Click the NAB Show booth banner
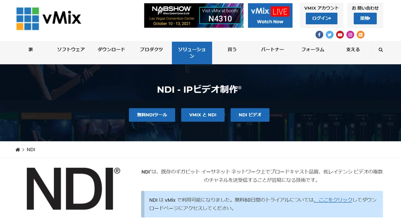Screen dimensions: 401x223 (194, 15)
